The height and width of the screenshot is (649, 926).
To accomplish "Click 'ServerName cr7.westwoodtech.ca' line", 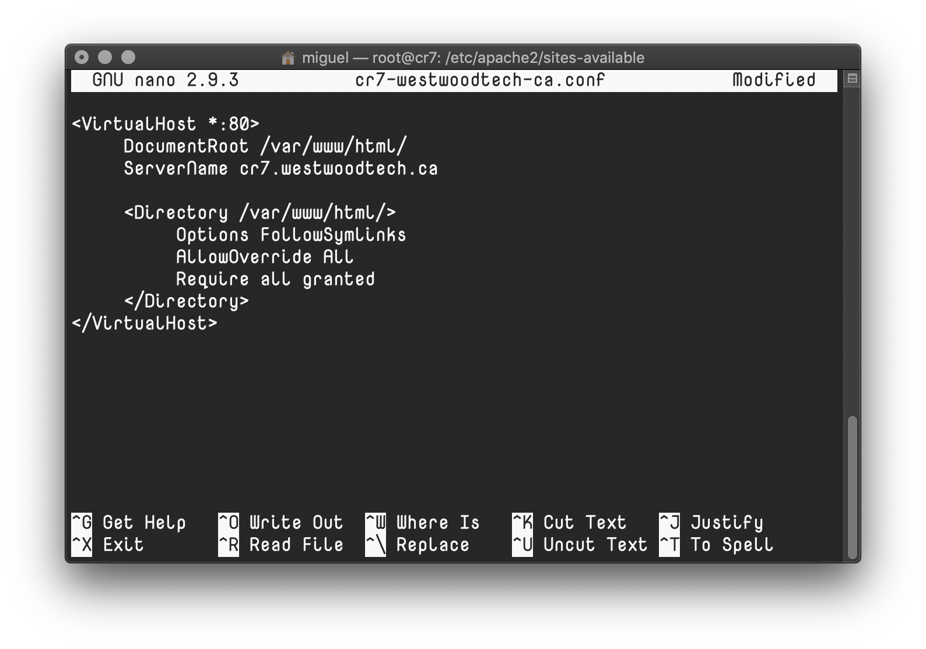I will [x=280, y=168].
